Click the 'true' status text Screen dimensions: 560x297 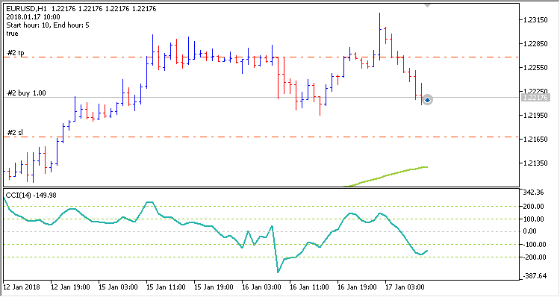tap(12, 34)
